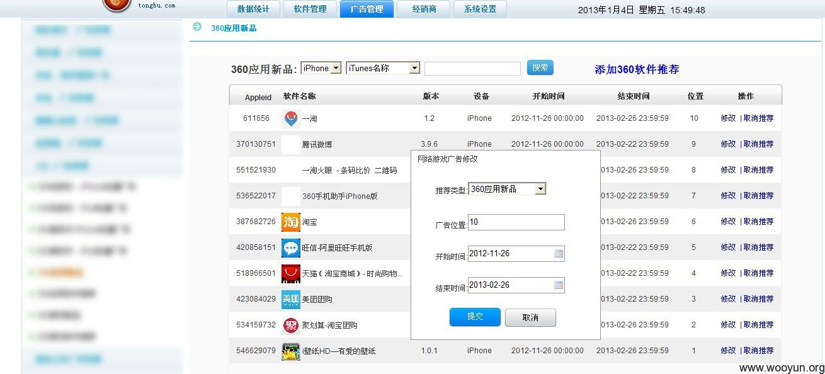
Task: Click Appleid 546629079 cell
Action: [x=256, y=351]
